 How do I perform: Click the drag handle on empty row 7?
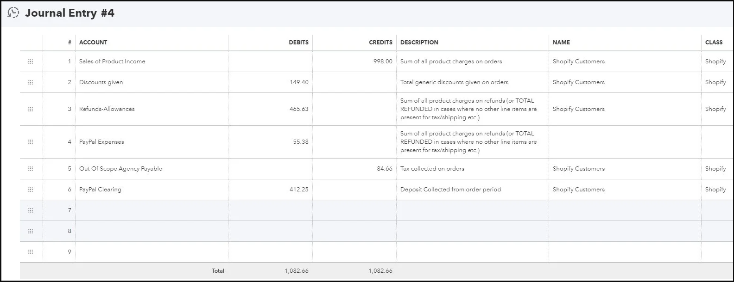(31, 210)
